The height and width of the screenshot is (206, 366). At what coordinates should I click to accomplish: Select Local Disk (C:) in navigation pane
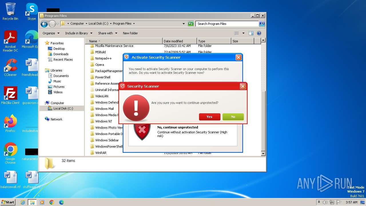63,108
